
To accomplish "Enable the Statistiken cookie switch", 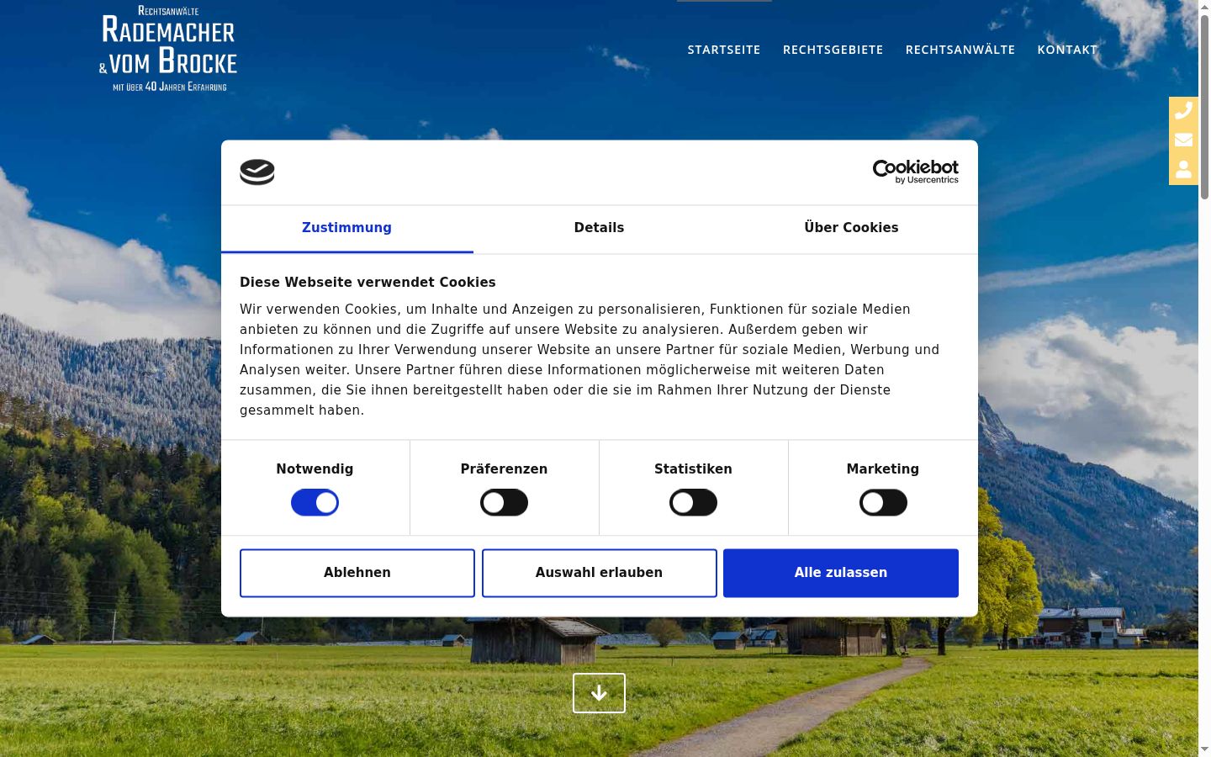I will [x=693, y=503].
